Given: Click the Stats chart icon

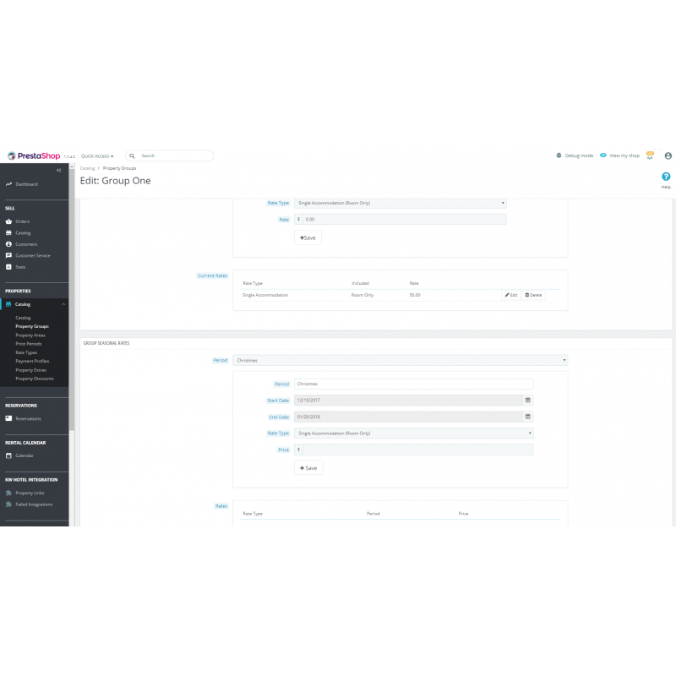Looking at the screenshot, I should [x=8, y=267].
